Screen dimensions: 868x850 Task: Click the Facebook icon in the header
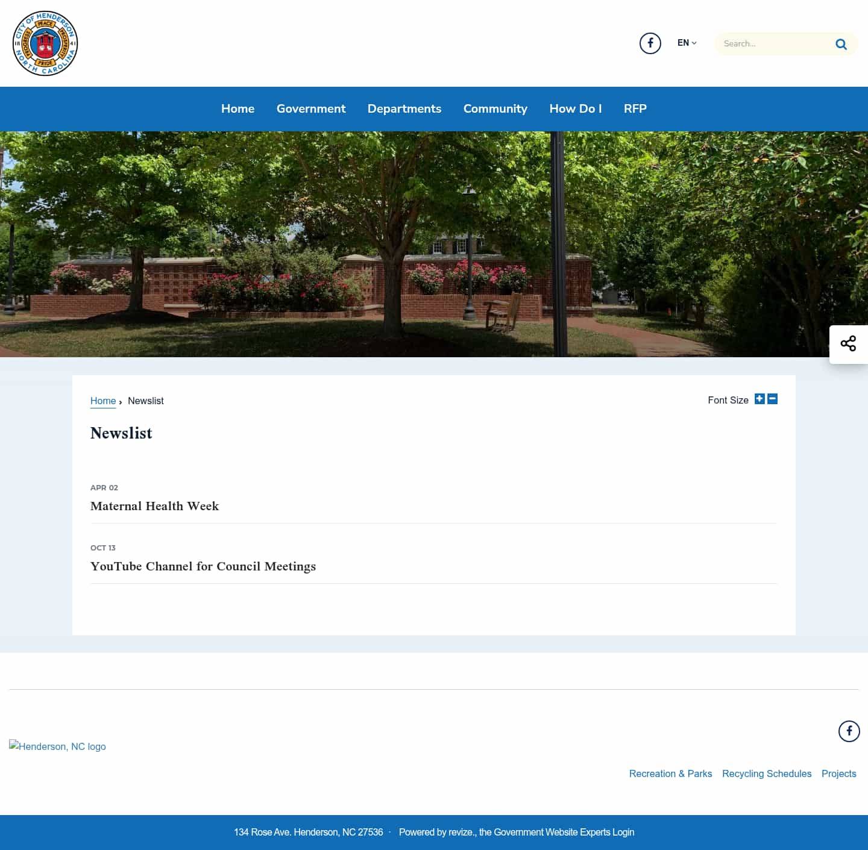650,43
